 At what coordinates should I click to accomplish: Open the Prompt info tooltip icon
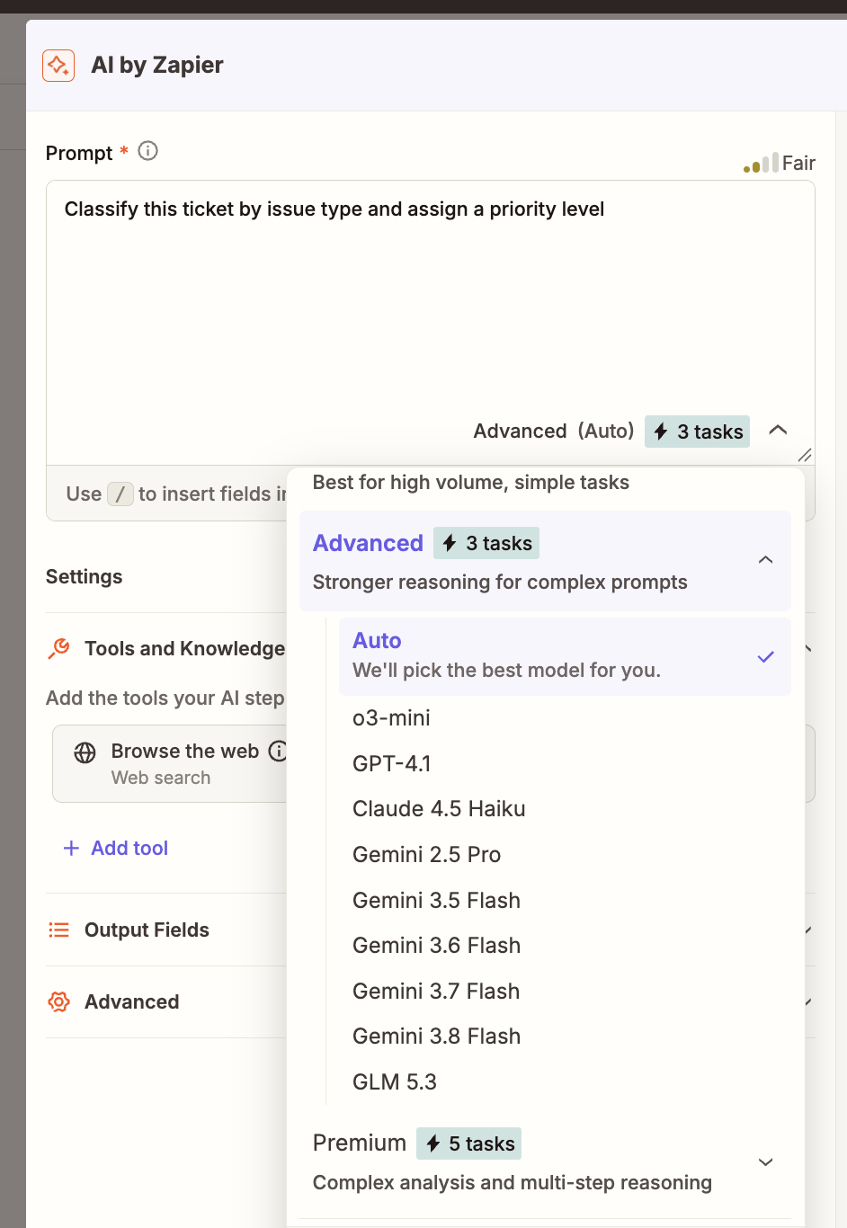click(148, 151)
